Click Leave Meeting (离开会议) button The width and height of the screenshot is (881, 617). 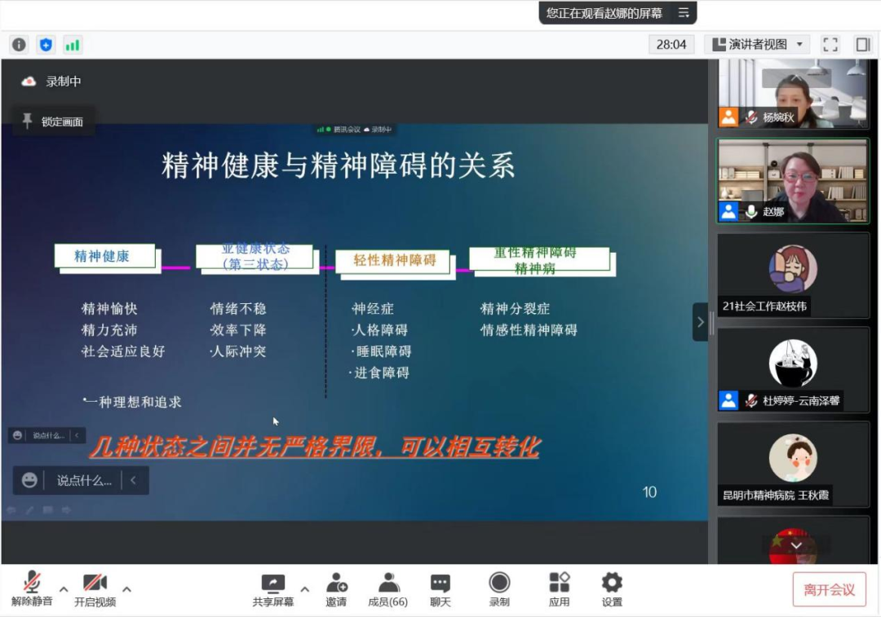pyautogui.click(x=829, y=589)
